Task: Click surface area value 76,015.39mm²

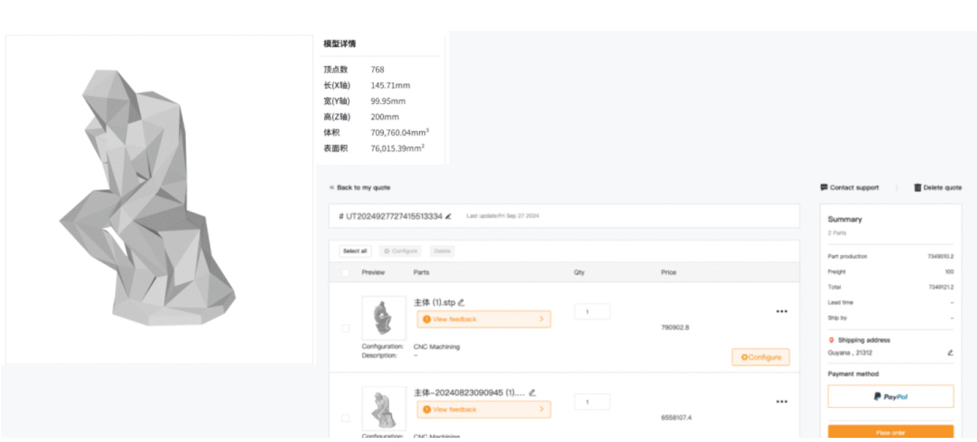Action: pos(397,149)
